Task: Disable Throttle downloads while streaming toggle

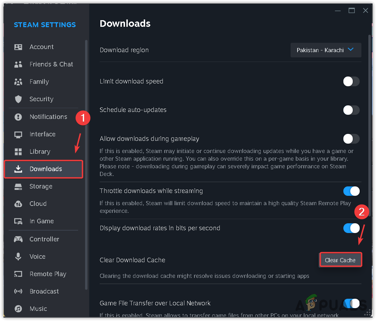Action: point(351,191)
